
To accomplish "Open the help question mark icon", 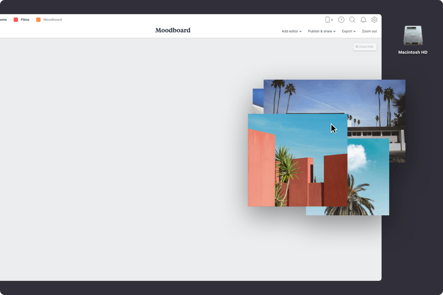I will pos(341,20).
